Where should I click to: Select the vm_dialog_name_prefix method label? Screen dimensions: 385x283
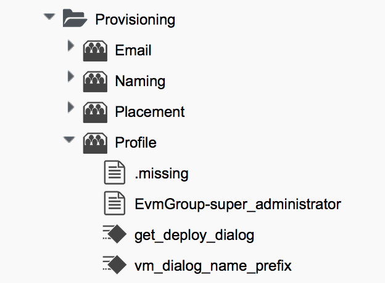click(213, 266)
